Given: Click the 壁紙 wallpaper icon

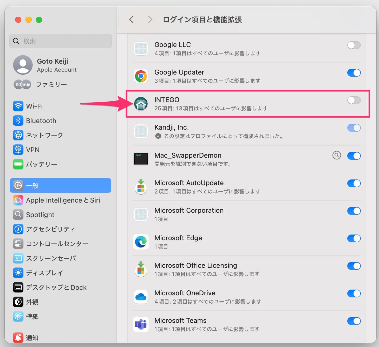Looking at the screenshot, I should click(x=18, y=316).
